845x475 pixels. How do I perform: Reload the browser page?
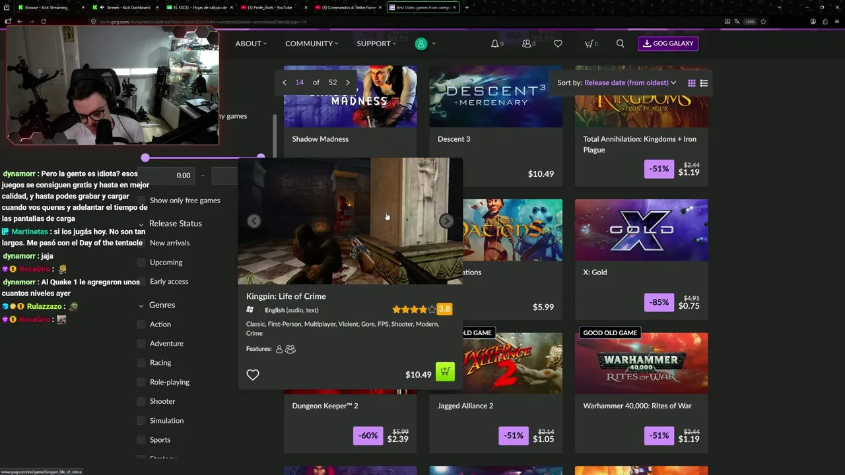click(44, 21)
